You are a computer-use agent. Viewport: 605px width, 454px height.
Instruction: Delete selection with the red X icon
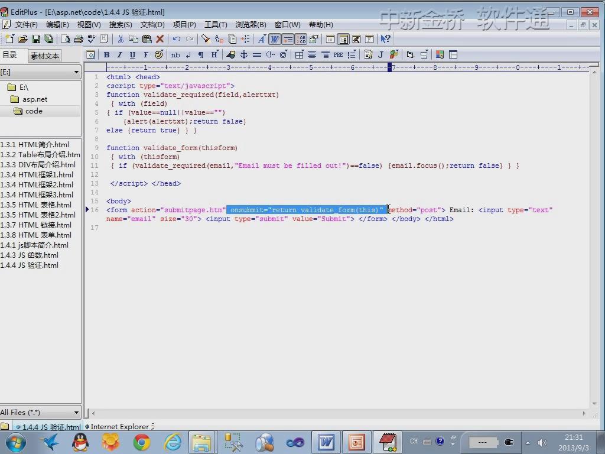160,39
